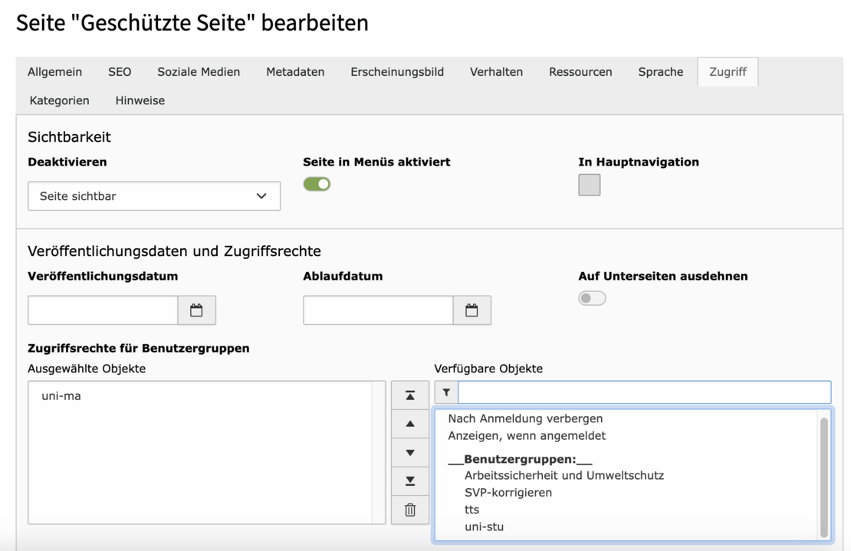Move selected item down one position
This screenshot has width=851, height=551.
410,452
